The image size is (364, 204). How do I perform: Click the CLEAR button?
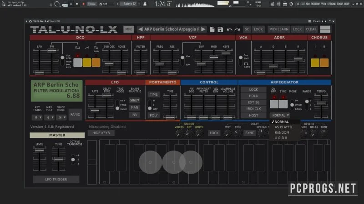[x=311, y=29]
